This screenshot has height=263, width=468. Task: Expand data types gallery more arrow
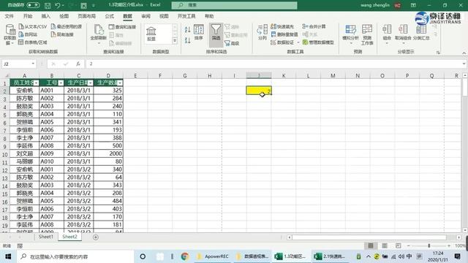[x=175, y=41]
